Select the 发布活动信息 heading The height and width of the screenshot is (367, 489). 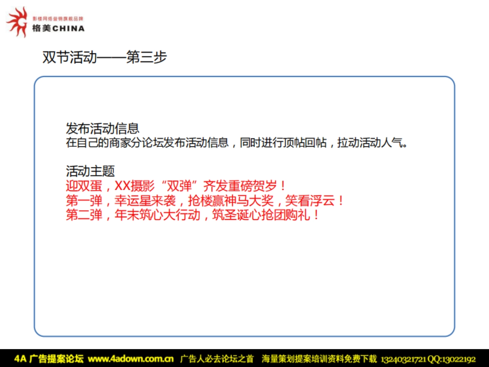point(102,128)
